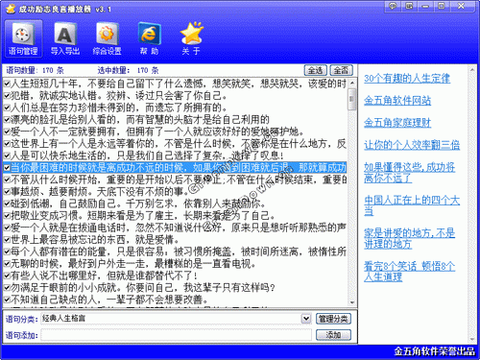Click sentence list scrollbar down arrow

[x=352, y=302]
